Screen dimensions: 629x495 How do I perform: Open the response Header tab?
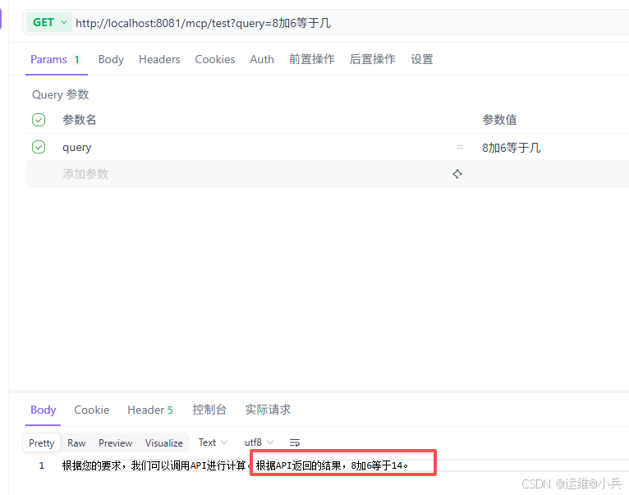(150, 410)
